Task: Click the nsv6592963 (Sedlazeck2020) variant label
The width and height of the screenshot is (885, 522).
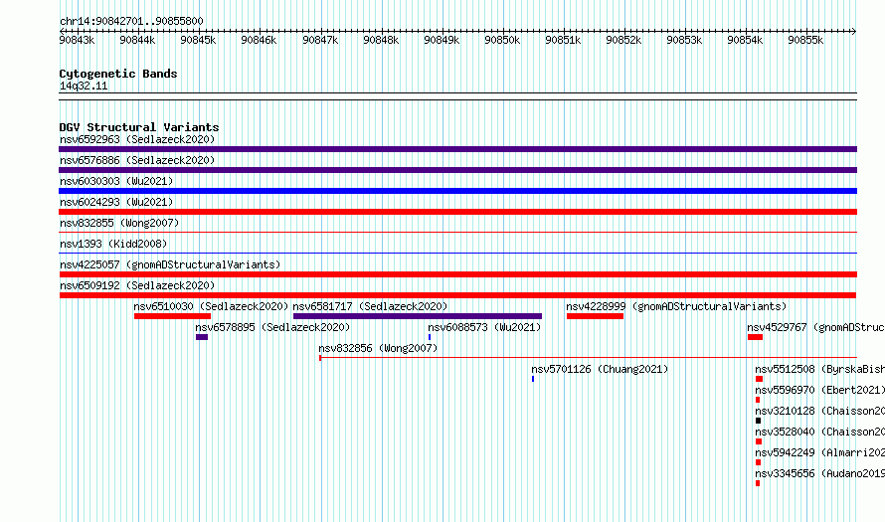Action: point(137,139)
